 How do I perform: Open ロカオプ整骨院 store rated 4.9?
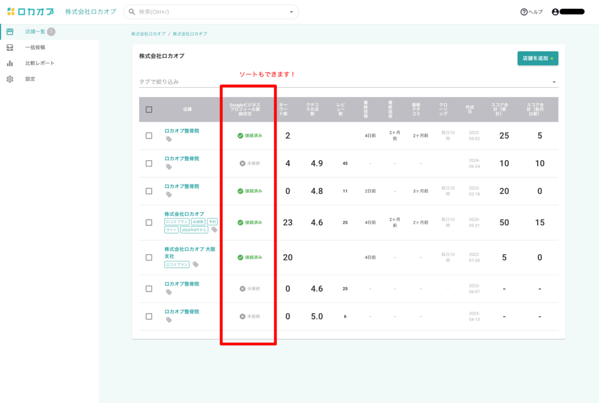182,159
